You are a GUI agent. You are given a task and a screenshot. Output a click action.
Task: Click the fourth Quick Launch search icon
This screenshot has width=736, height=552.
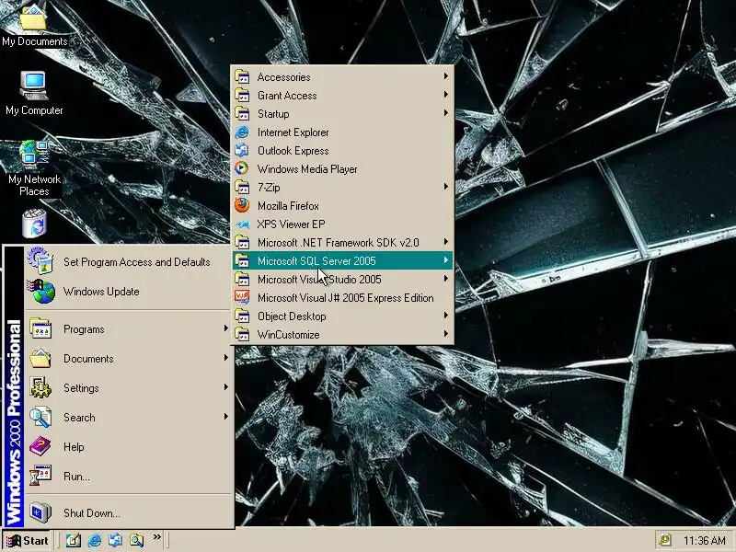point(136,540)
